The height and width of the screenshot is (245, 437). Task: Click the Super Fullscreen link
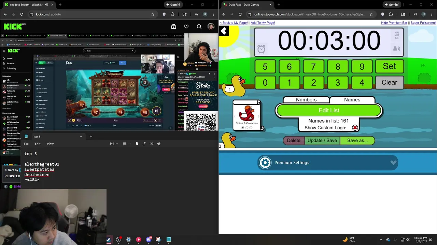[x=423, y=23]
